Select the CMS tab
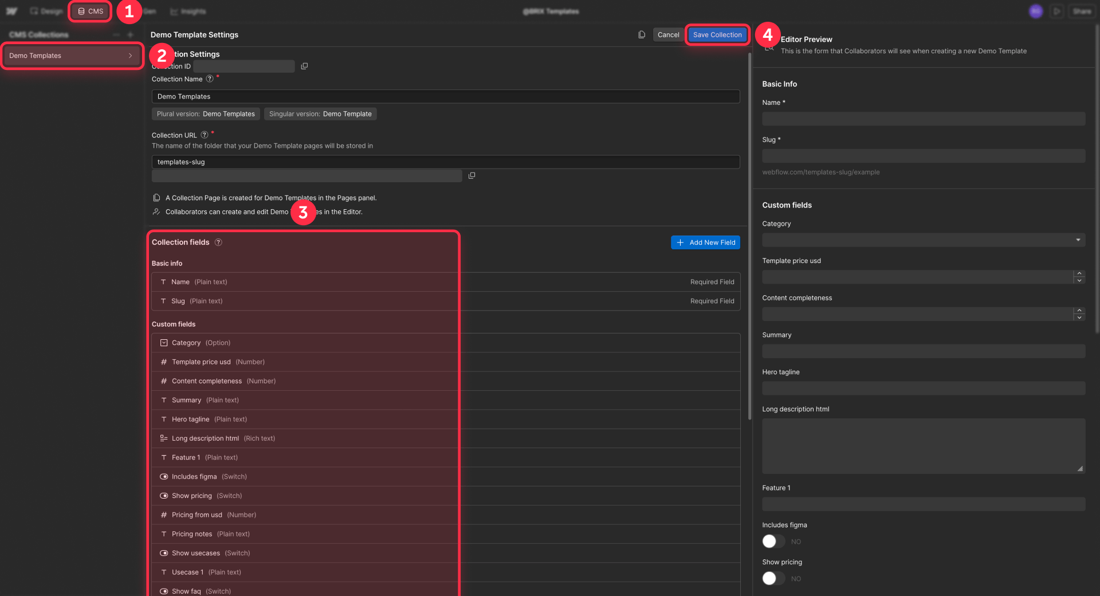The image size is (1100, 596). click(89, 11)
